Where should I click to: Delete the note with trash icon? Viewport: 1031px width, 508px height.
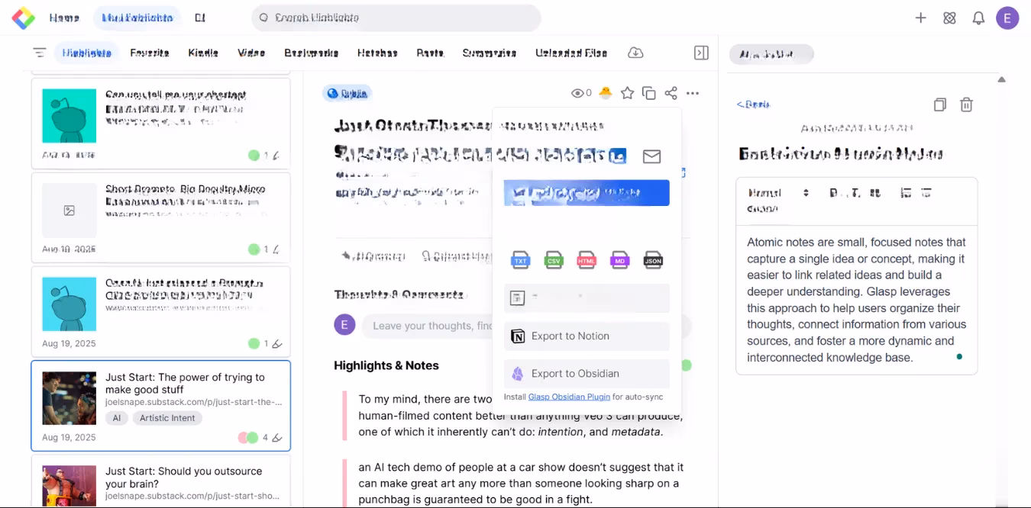coord(966,104)
